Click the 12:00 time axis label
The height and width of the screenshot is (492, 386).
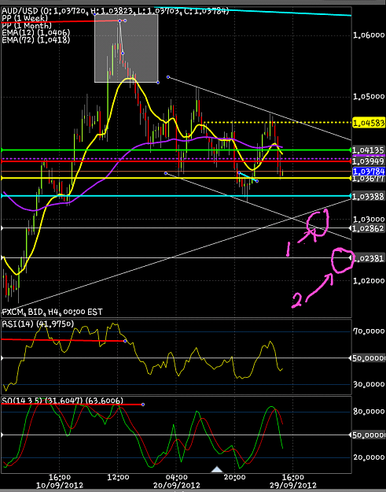click(x=118, y=478)
